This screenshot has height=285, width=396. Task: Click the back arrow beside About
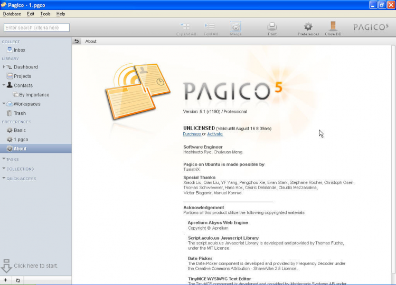[77, 41]
